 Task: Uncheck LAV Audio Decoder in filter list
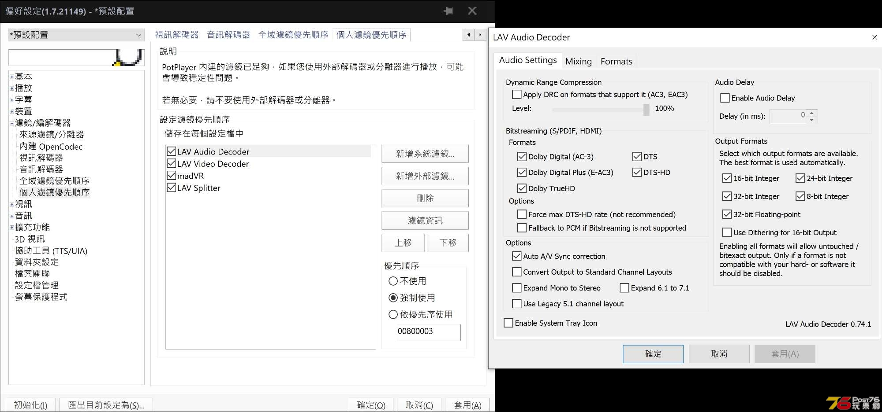(172, 151)
